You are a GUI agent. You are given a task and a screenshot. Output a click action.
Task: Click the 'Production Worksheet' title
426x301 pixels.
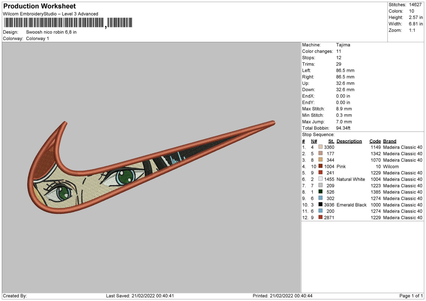tap(39, 6)
